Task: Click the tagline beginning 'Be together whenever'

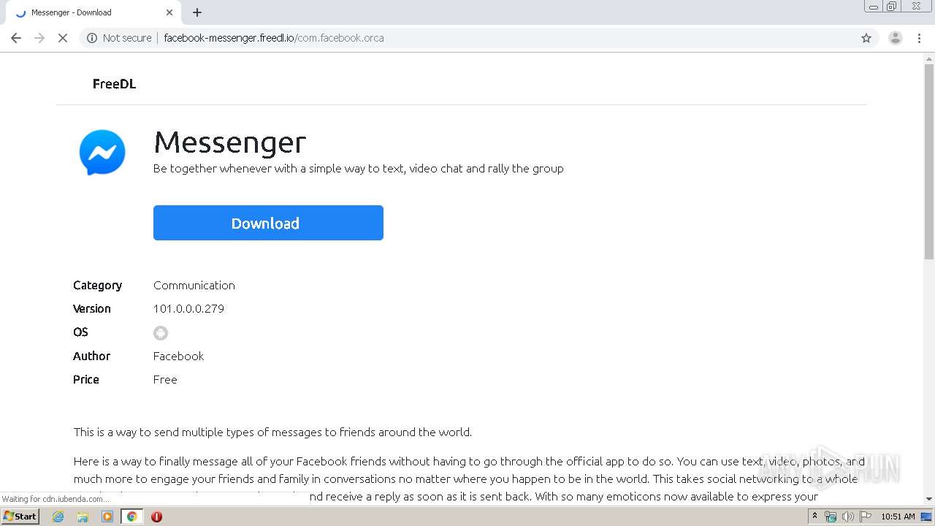Action: point(359,168)
